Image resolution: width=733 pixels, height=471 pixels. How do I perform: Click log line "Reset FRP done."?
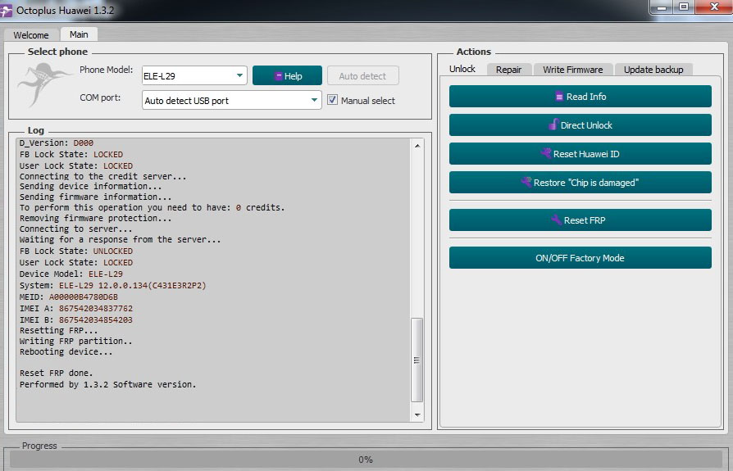point(56,373)
